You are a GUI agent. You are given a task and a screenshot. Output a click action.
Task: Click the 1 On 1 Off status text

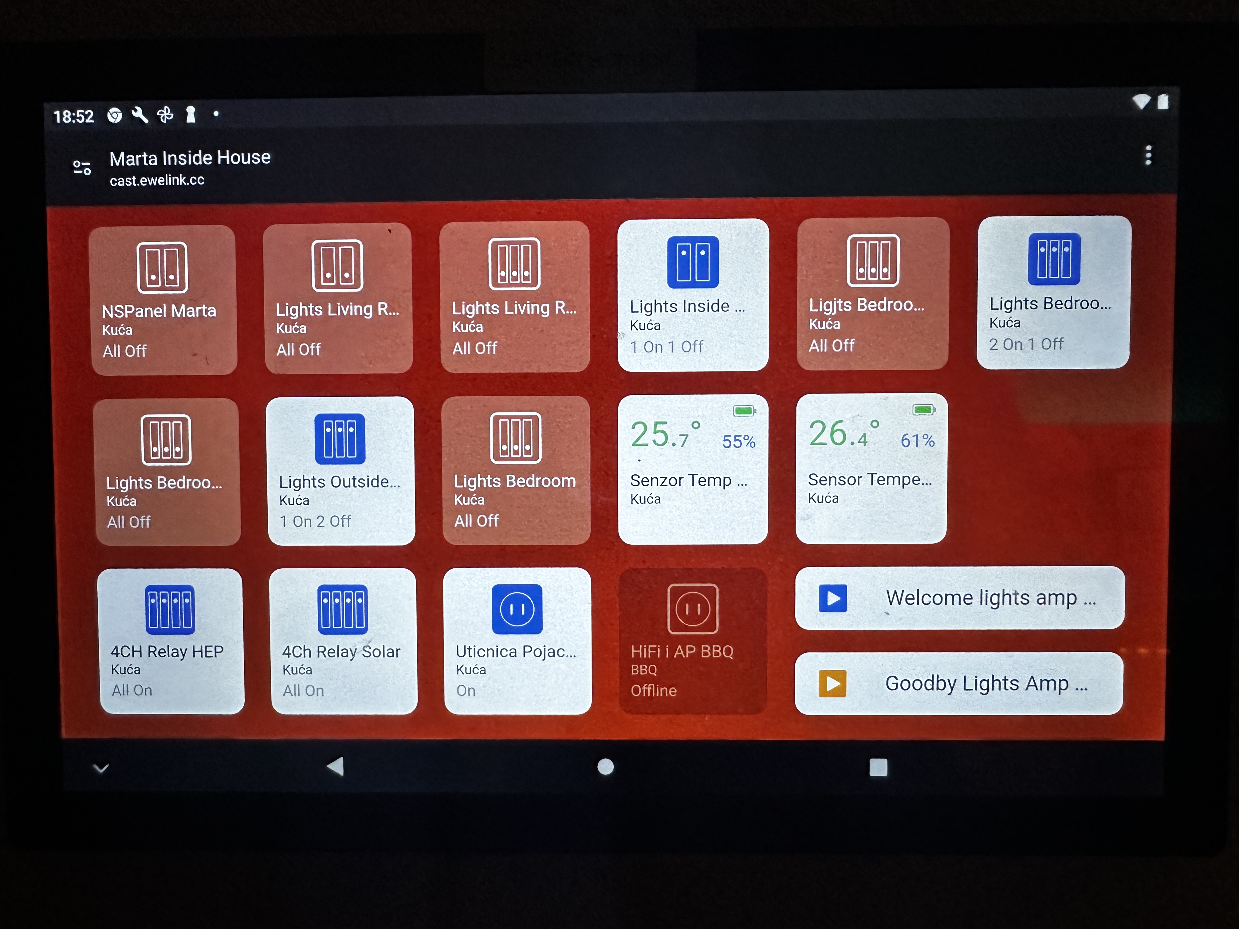667,347
